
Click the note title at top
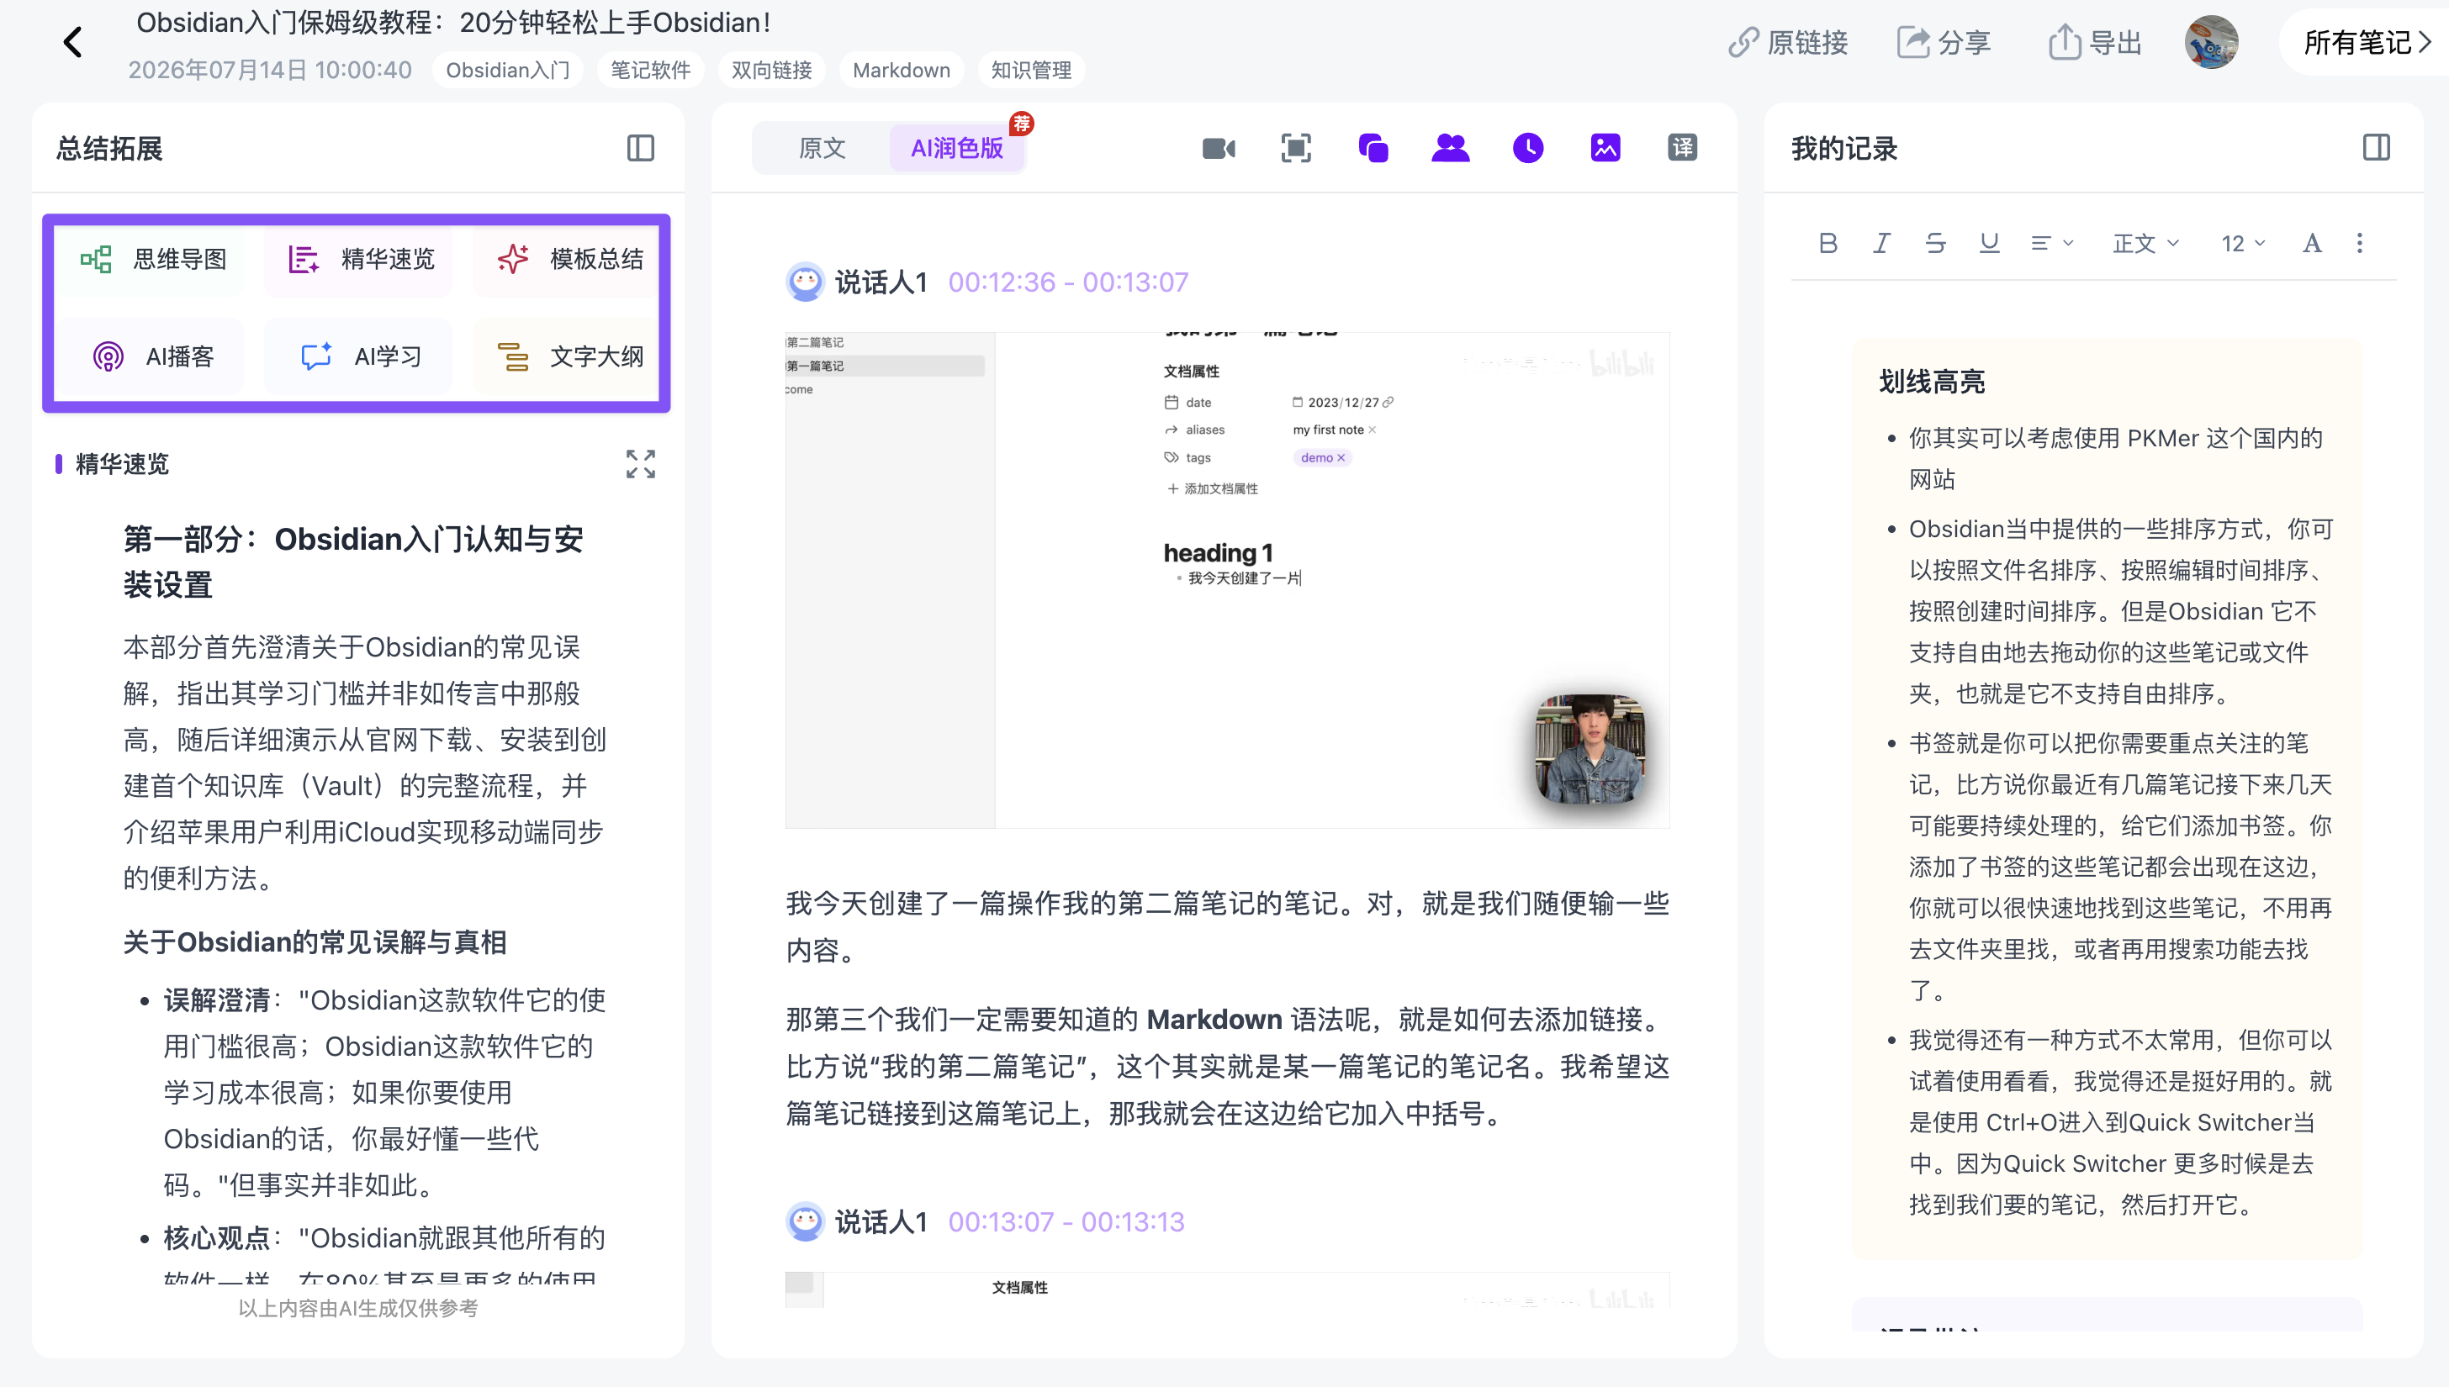click(453, 22)
